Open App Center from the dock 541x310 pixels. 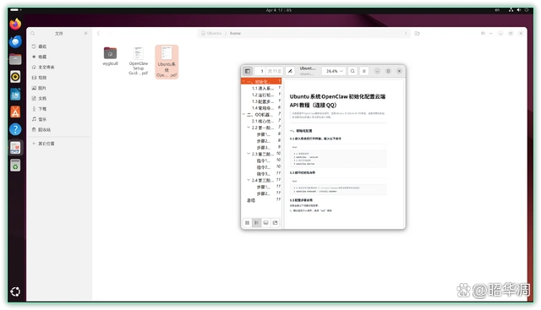click(x=15, y=112)
